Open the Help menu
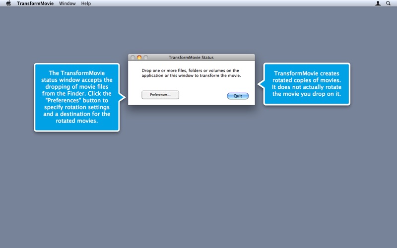 [86, 3]
